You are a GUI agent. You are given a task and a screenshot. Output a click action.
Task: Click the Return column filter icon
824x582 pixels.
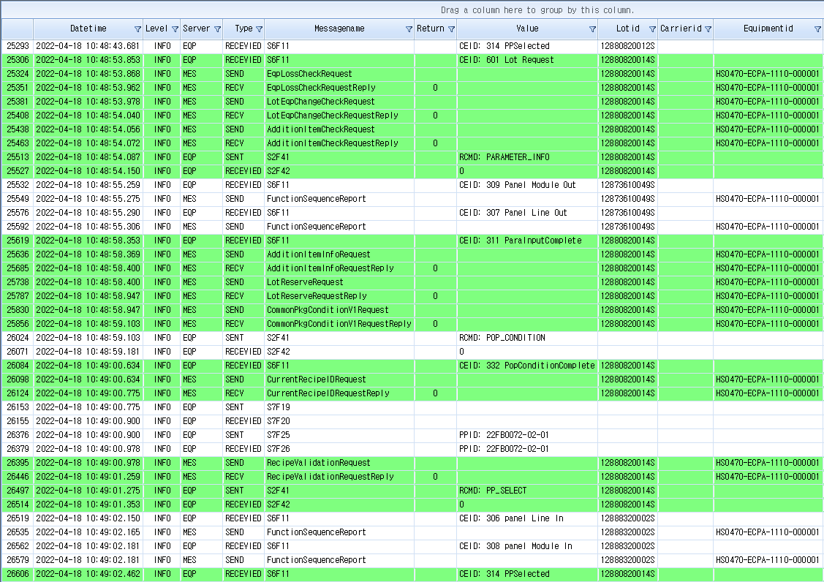coord(451,29)
